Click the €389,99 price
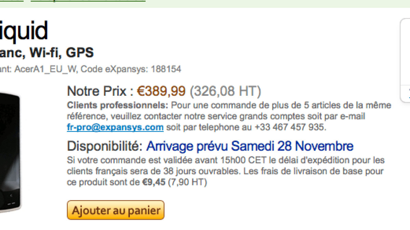This screenshot has height=230, width=410. point(161,91)
